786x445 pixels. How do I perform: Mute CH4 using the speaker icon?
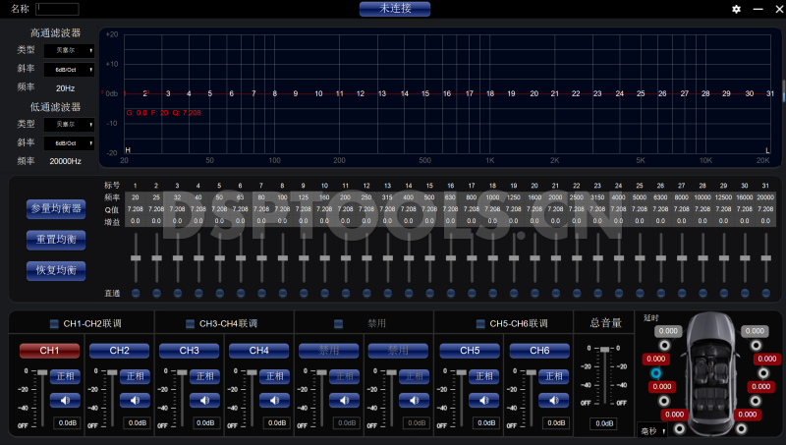274,400
